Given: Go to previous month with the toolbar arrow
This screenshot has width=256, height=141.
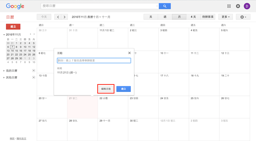Looking at the screenshot, I should tap(58, 17).
